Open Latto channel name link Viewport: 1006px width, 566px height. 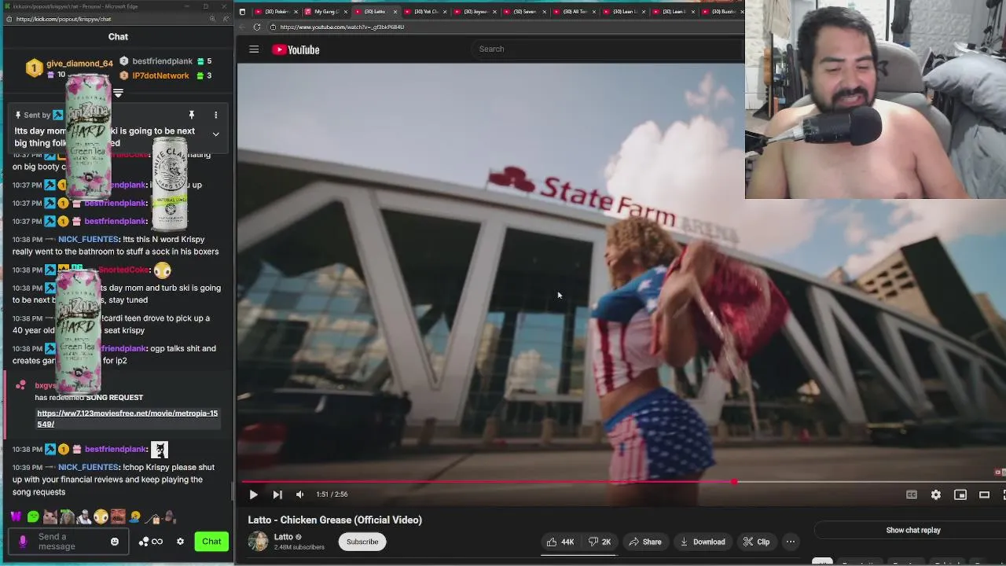pos(284,537)
